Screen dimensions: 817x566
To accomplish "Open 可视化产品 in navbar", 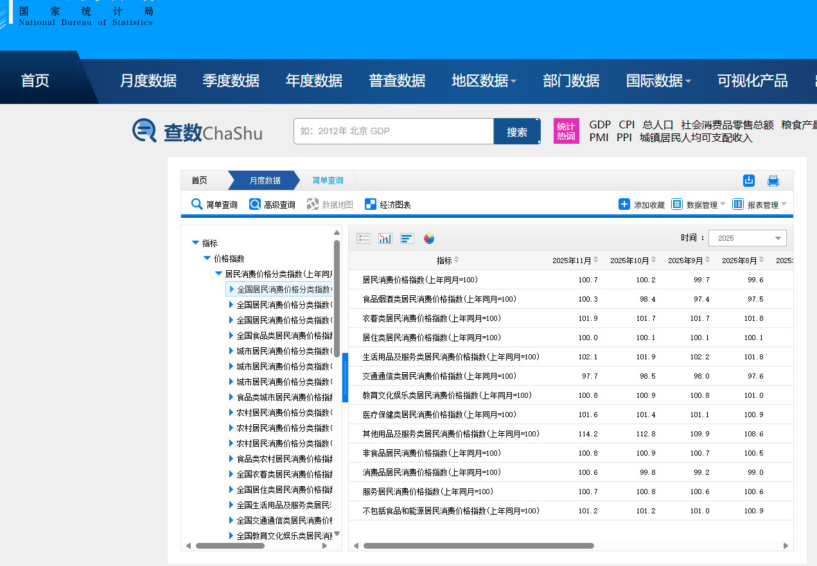I will point(753,81).
